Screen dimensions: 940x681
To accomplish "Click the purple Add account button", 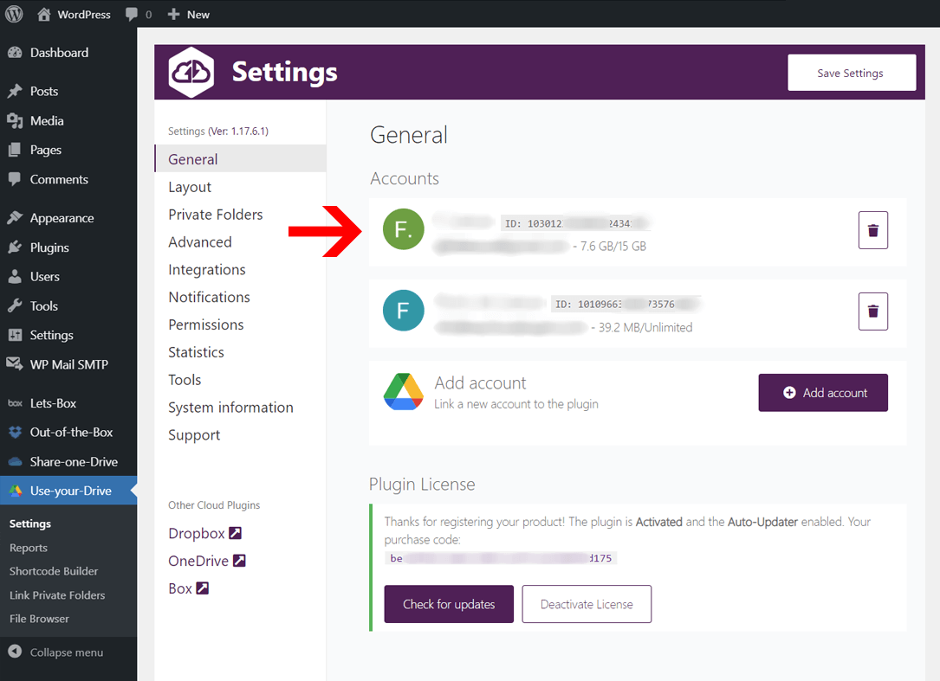I will pyautogui.click(x=823, y=393).
